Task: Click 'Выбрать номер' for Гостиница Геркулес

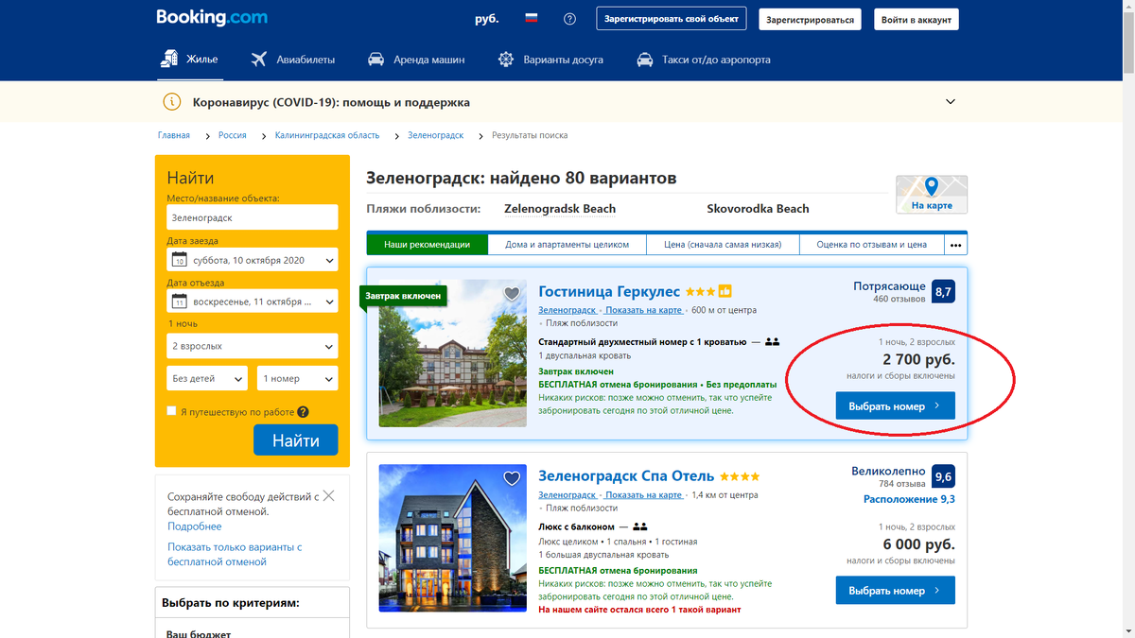Action: coord(895,405)
